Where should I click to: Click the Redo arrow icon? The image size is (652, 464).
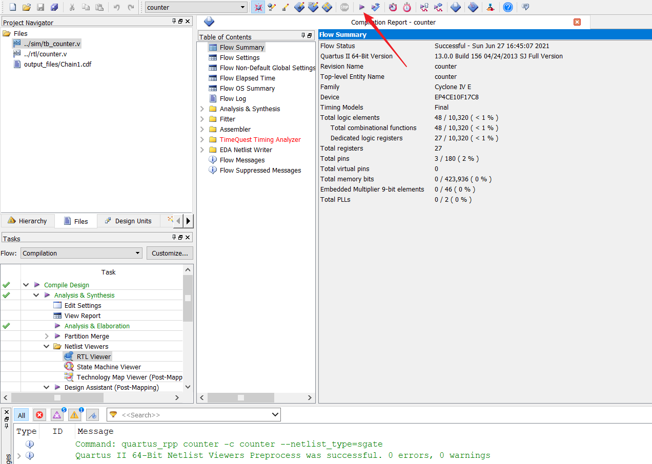click(x=131, y=7)
